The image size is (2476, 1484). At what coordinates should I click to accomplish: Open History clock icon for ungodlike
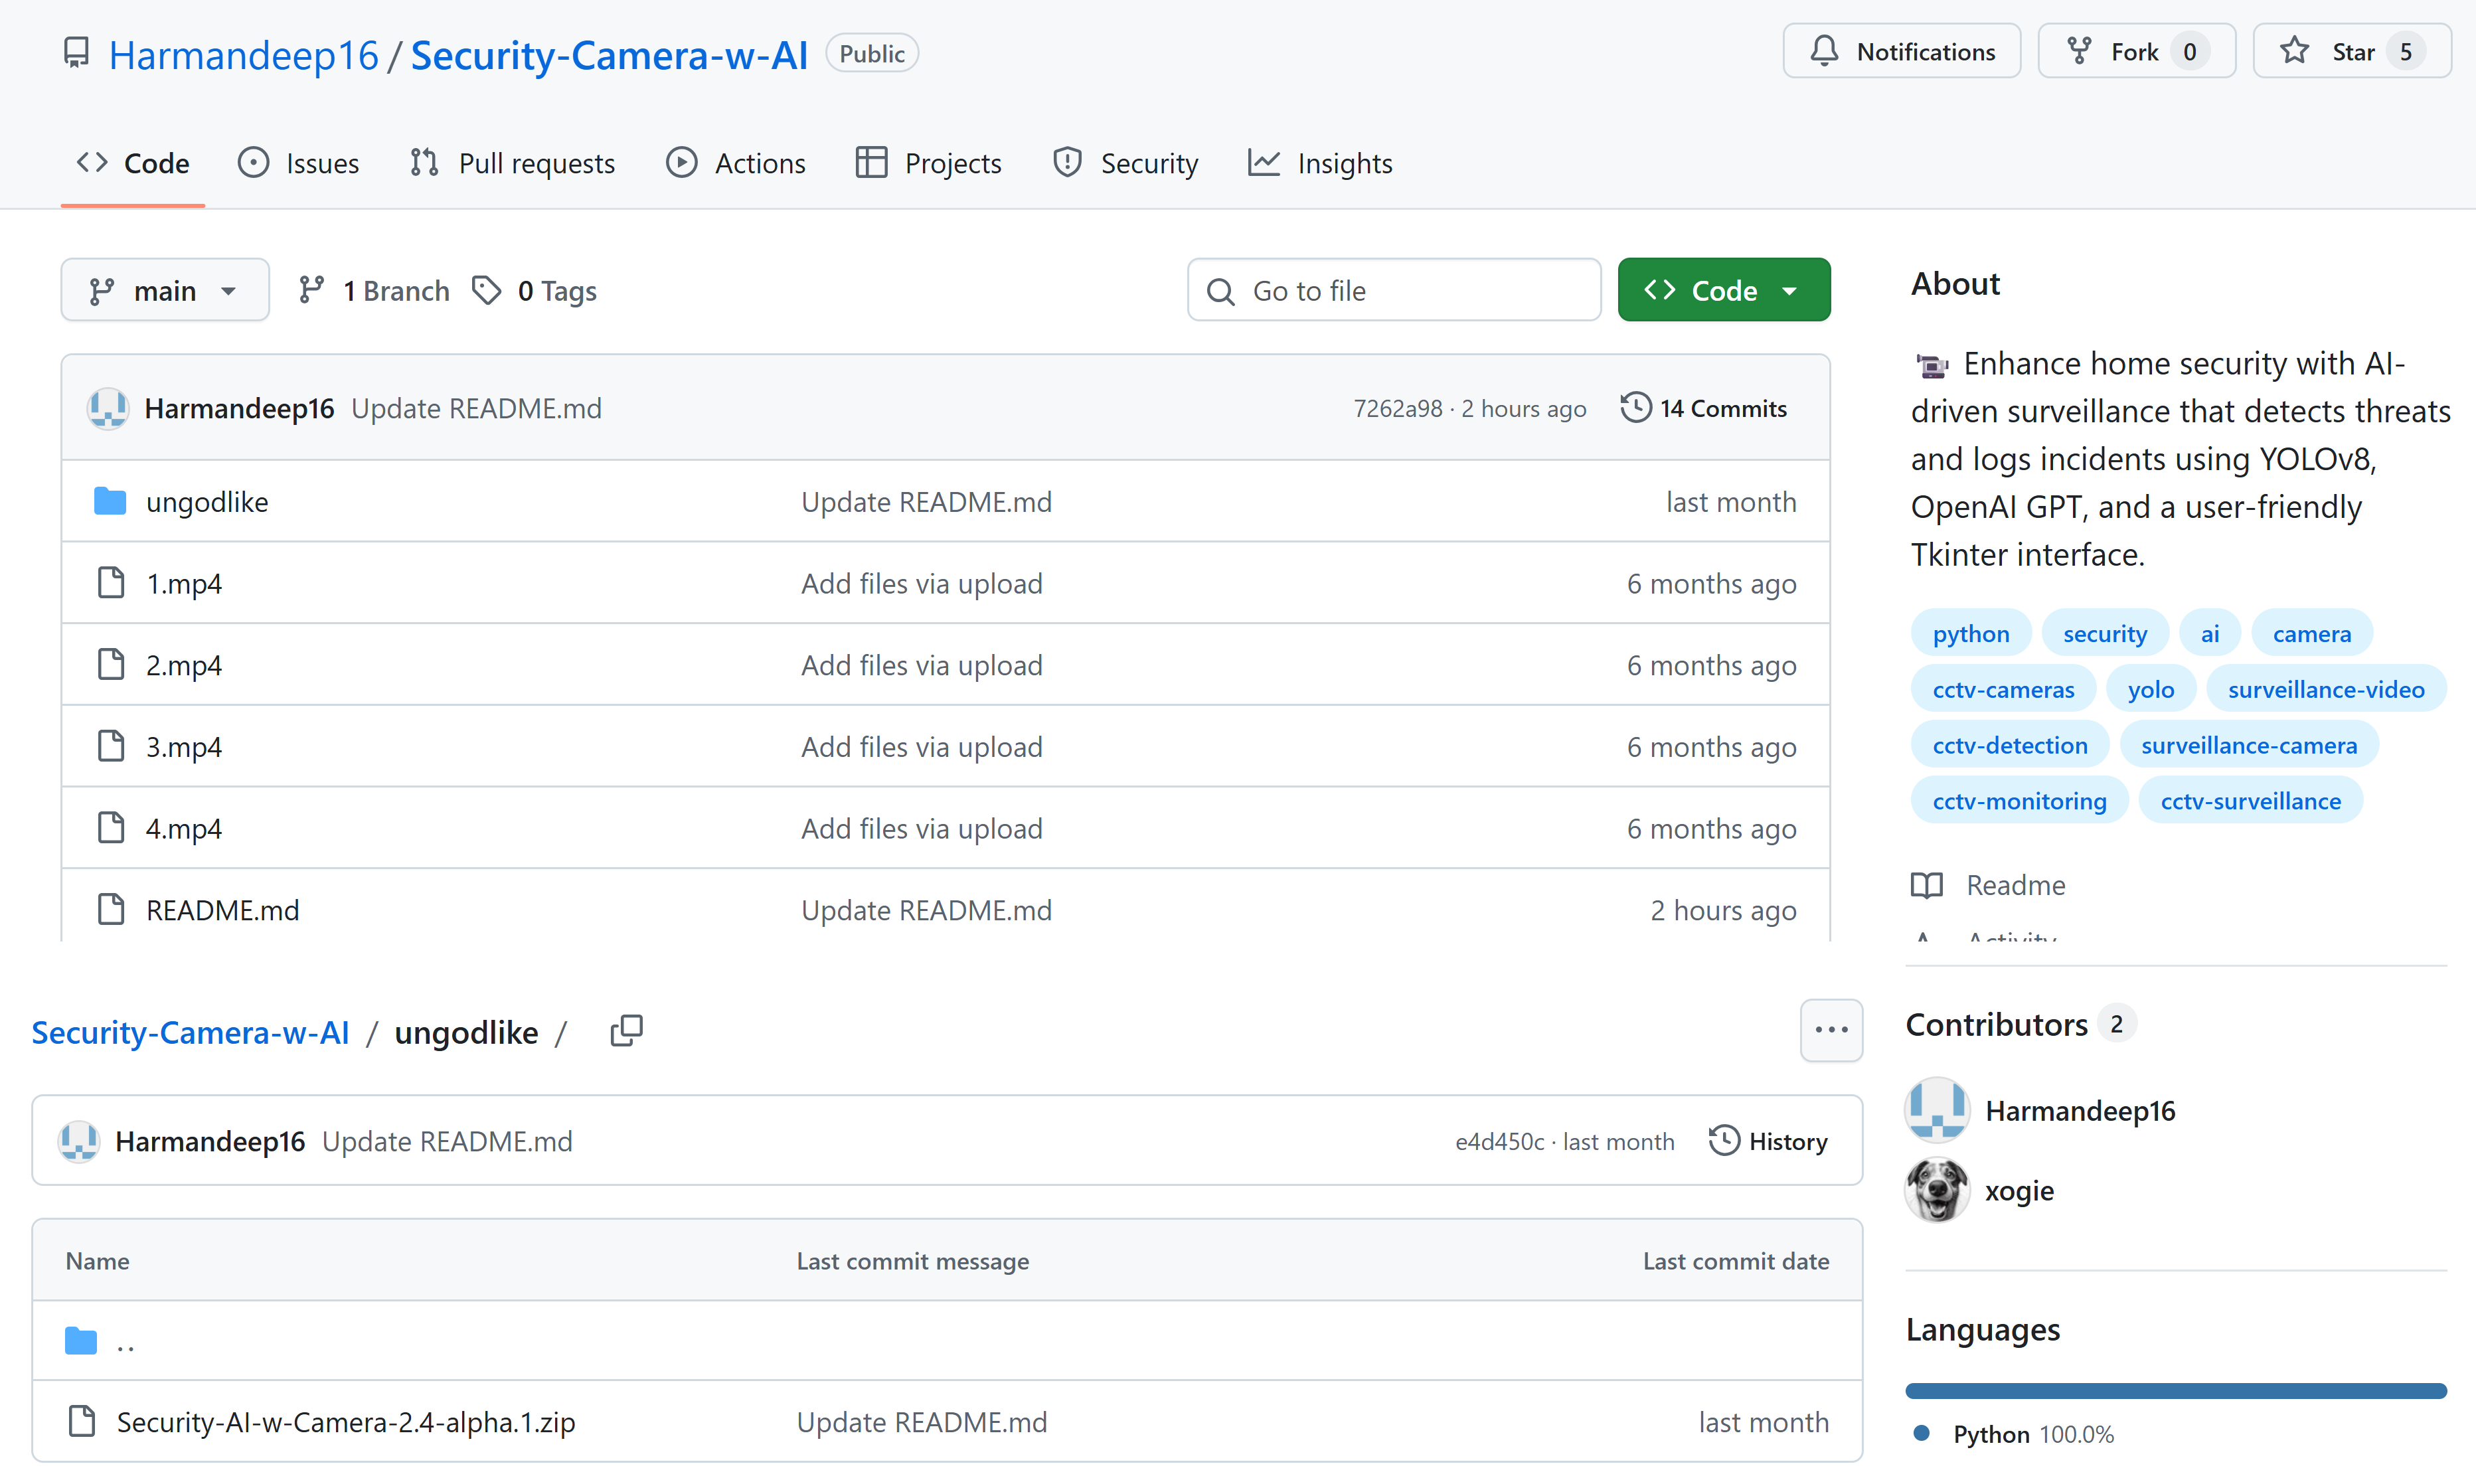click(x=1724, y=1141)
